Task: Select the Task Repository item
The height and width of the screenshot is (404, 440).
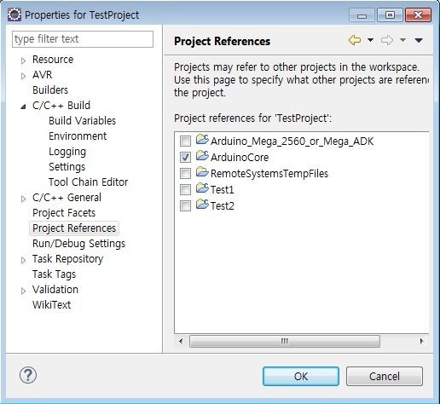Action: coord(67,259)
